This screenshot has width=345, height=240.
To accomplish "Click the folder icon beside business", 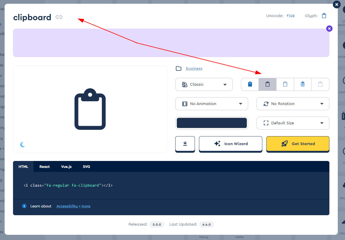I will click(179, 68).
